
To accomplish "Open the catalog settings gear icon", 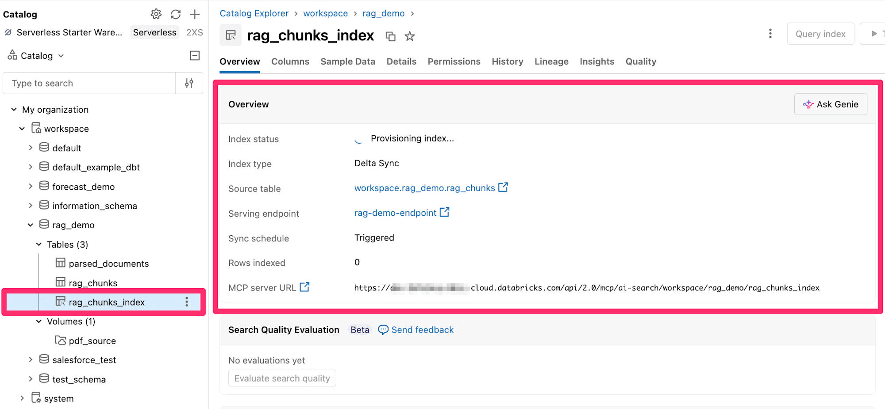I will (x=156, y=14).
